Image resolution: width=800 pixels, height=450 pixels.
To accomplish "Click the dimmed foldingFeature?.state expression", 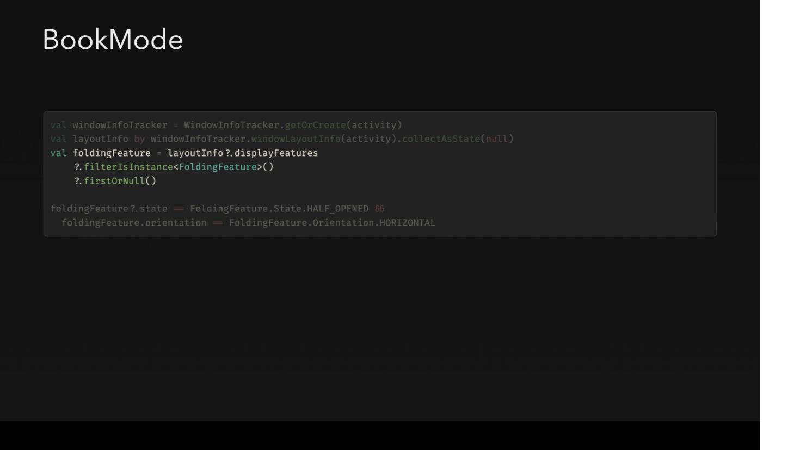I will 109,209.
